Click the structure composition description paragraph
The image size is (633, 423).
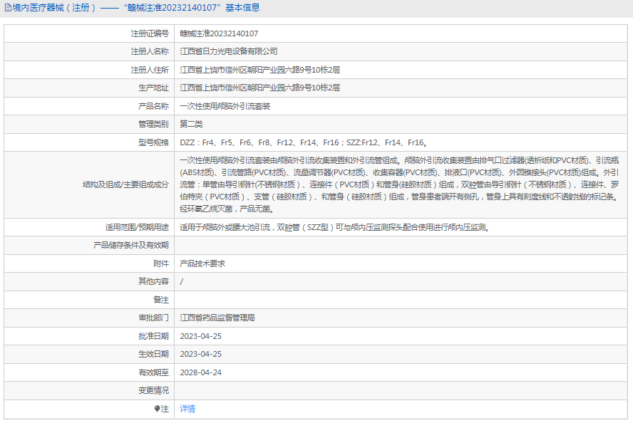[x=399, y=184]
